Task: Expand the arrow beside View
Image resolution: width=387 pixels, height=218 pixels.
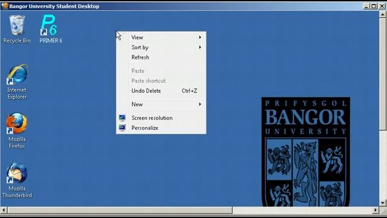Action: click(x=200, y=38)
